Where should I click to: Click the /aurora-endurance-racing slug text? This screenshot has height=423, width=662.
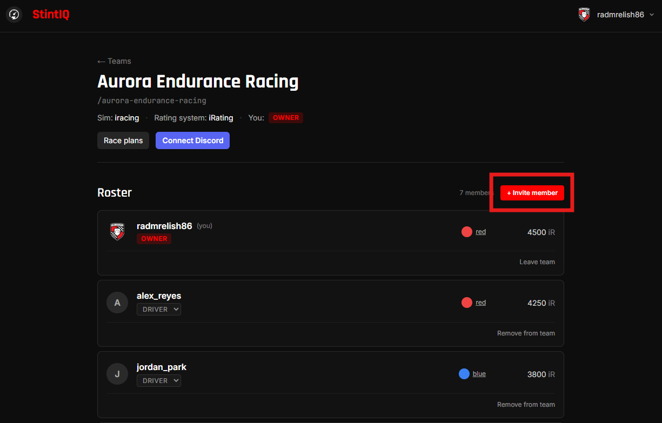pos(152,100)
